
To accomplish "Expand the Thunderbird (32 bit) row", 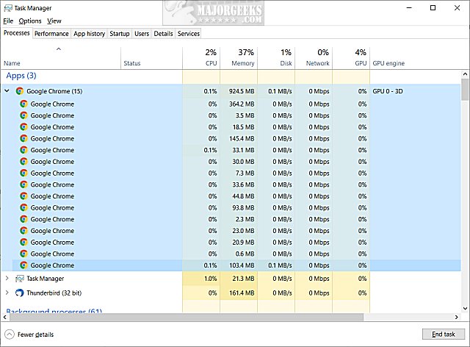I will tap(7, 293).
